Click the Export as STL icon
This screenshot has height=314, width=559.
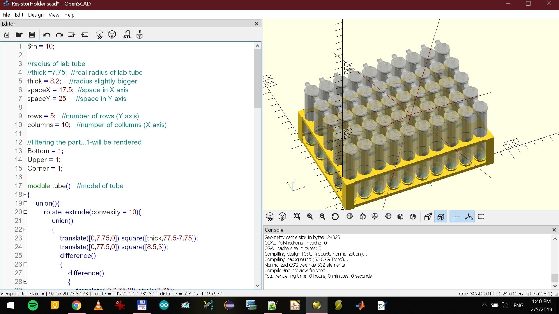pos(127,35)
